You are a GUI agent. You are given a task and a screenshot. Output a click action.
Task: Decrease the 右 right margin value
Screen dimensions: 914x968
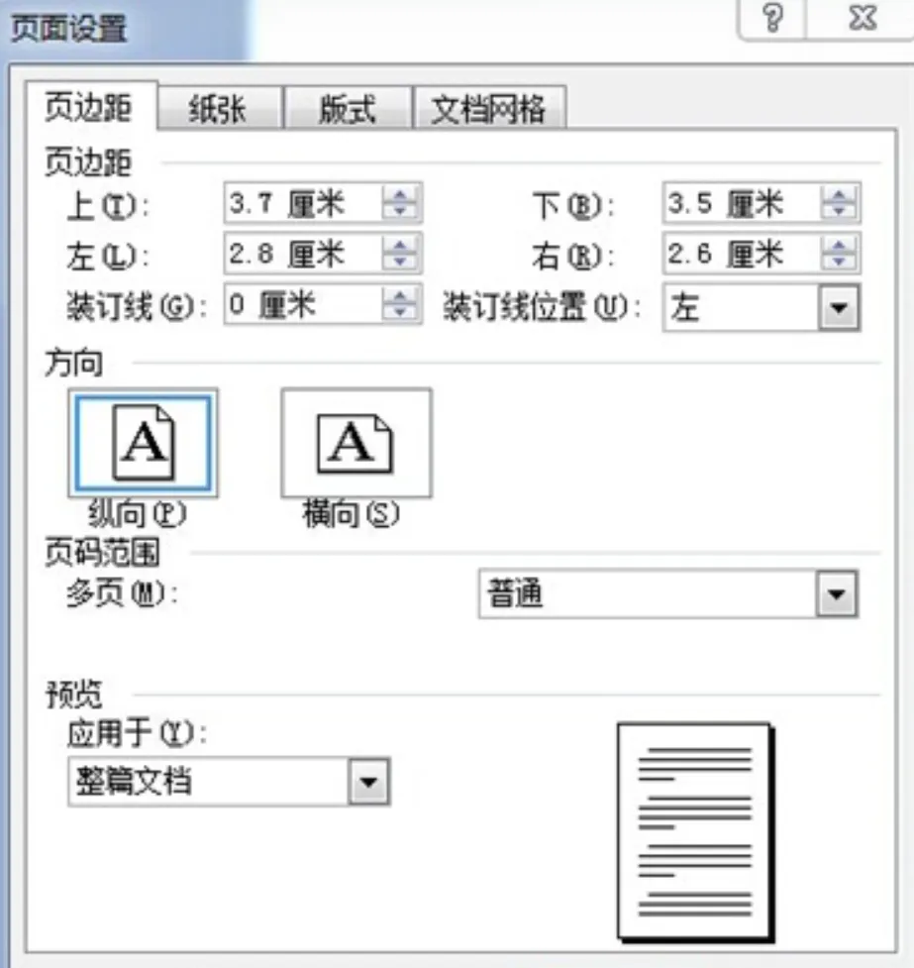838,261
